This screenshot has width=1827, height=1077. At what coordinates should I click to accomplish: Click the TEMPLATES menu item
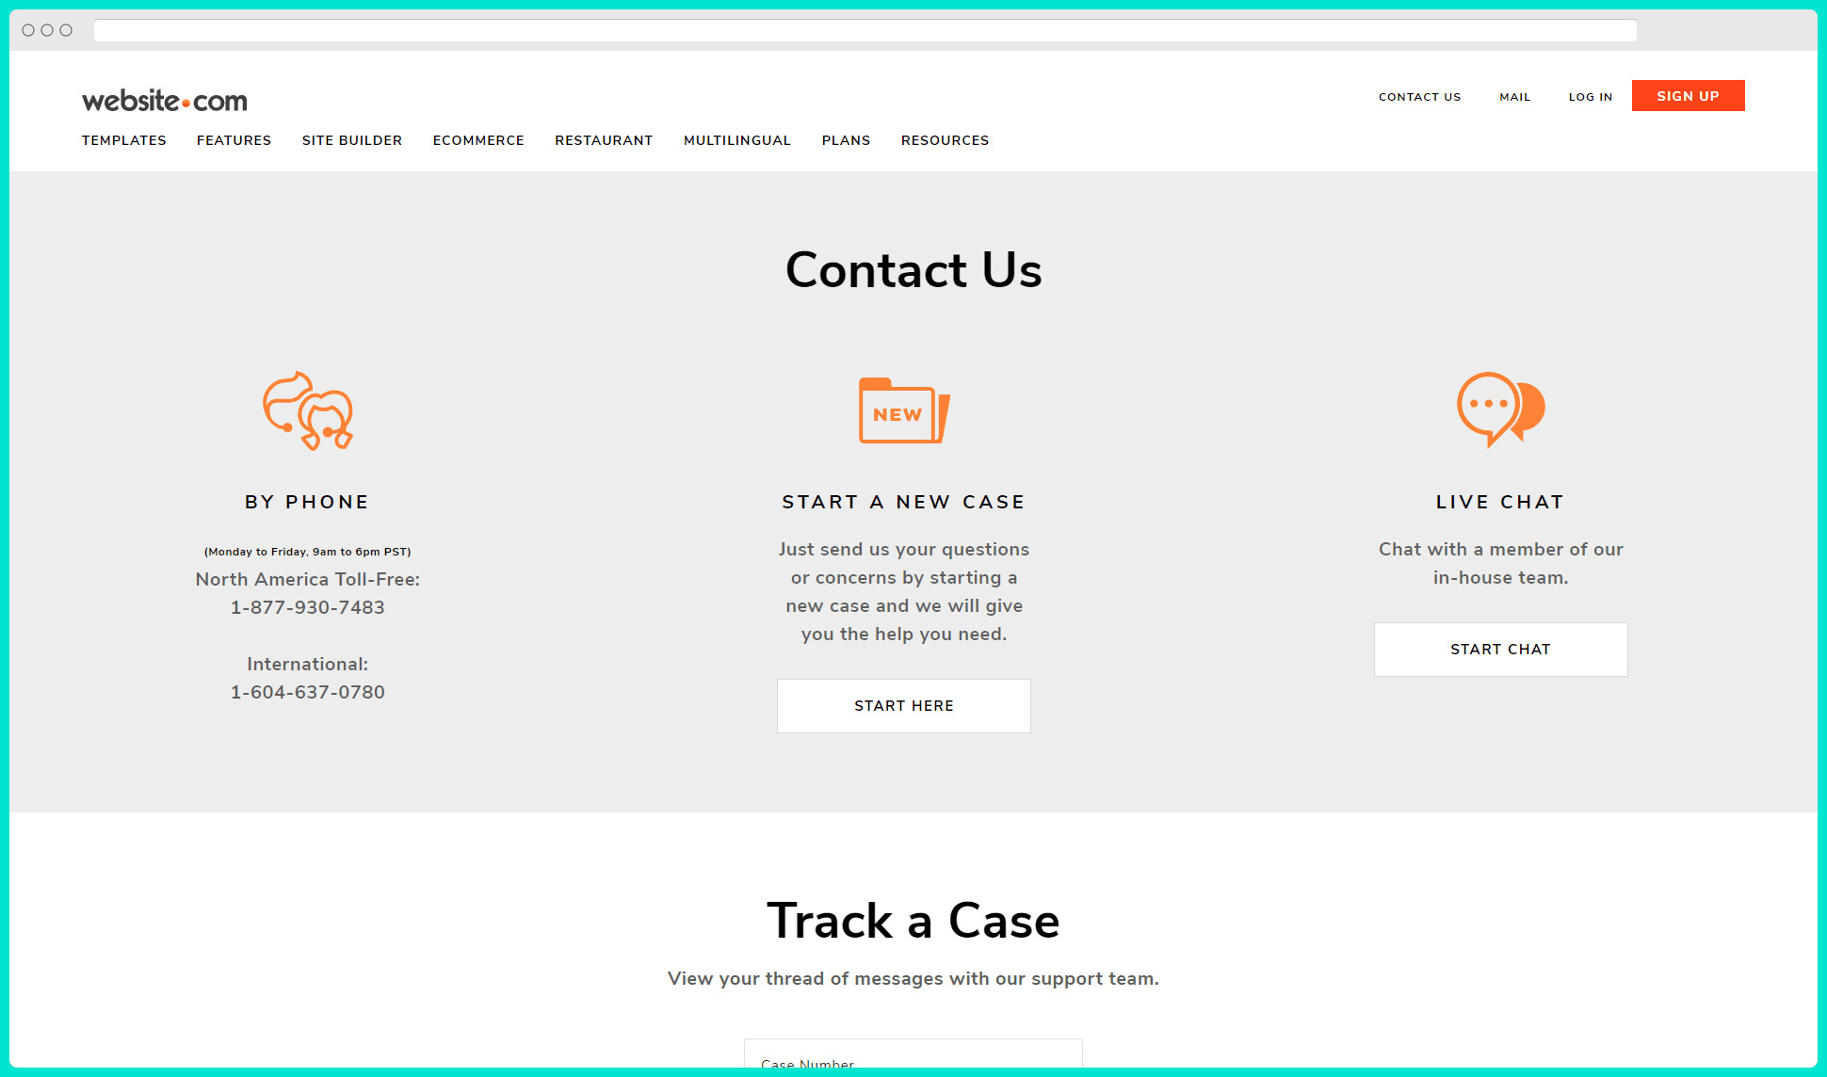click(x=123, y=139)
